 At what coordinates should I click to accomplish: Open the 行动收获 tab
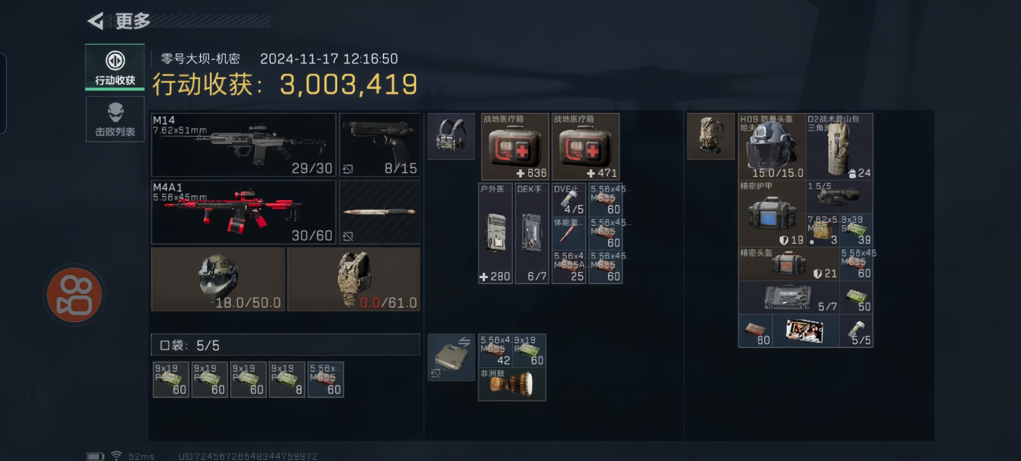pos(115,67)
